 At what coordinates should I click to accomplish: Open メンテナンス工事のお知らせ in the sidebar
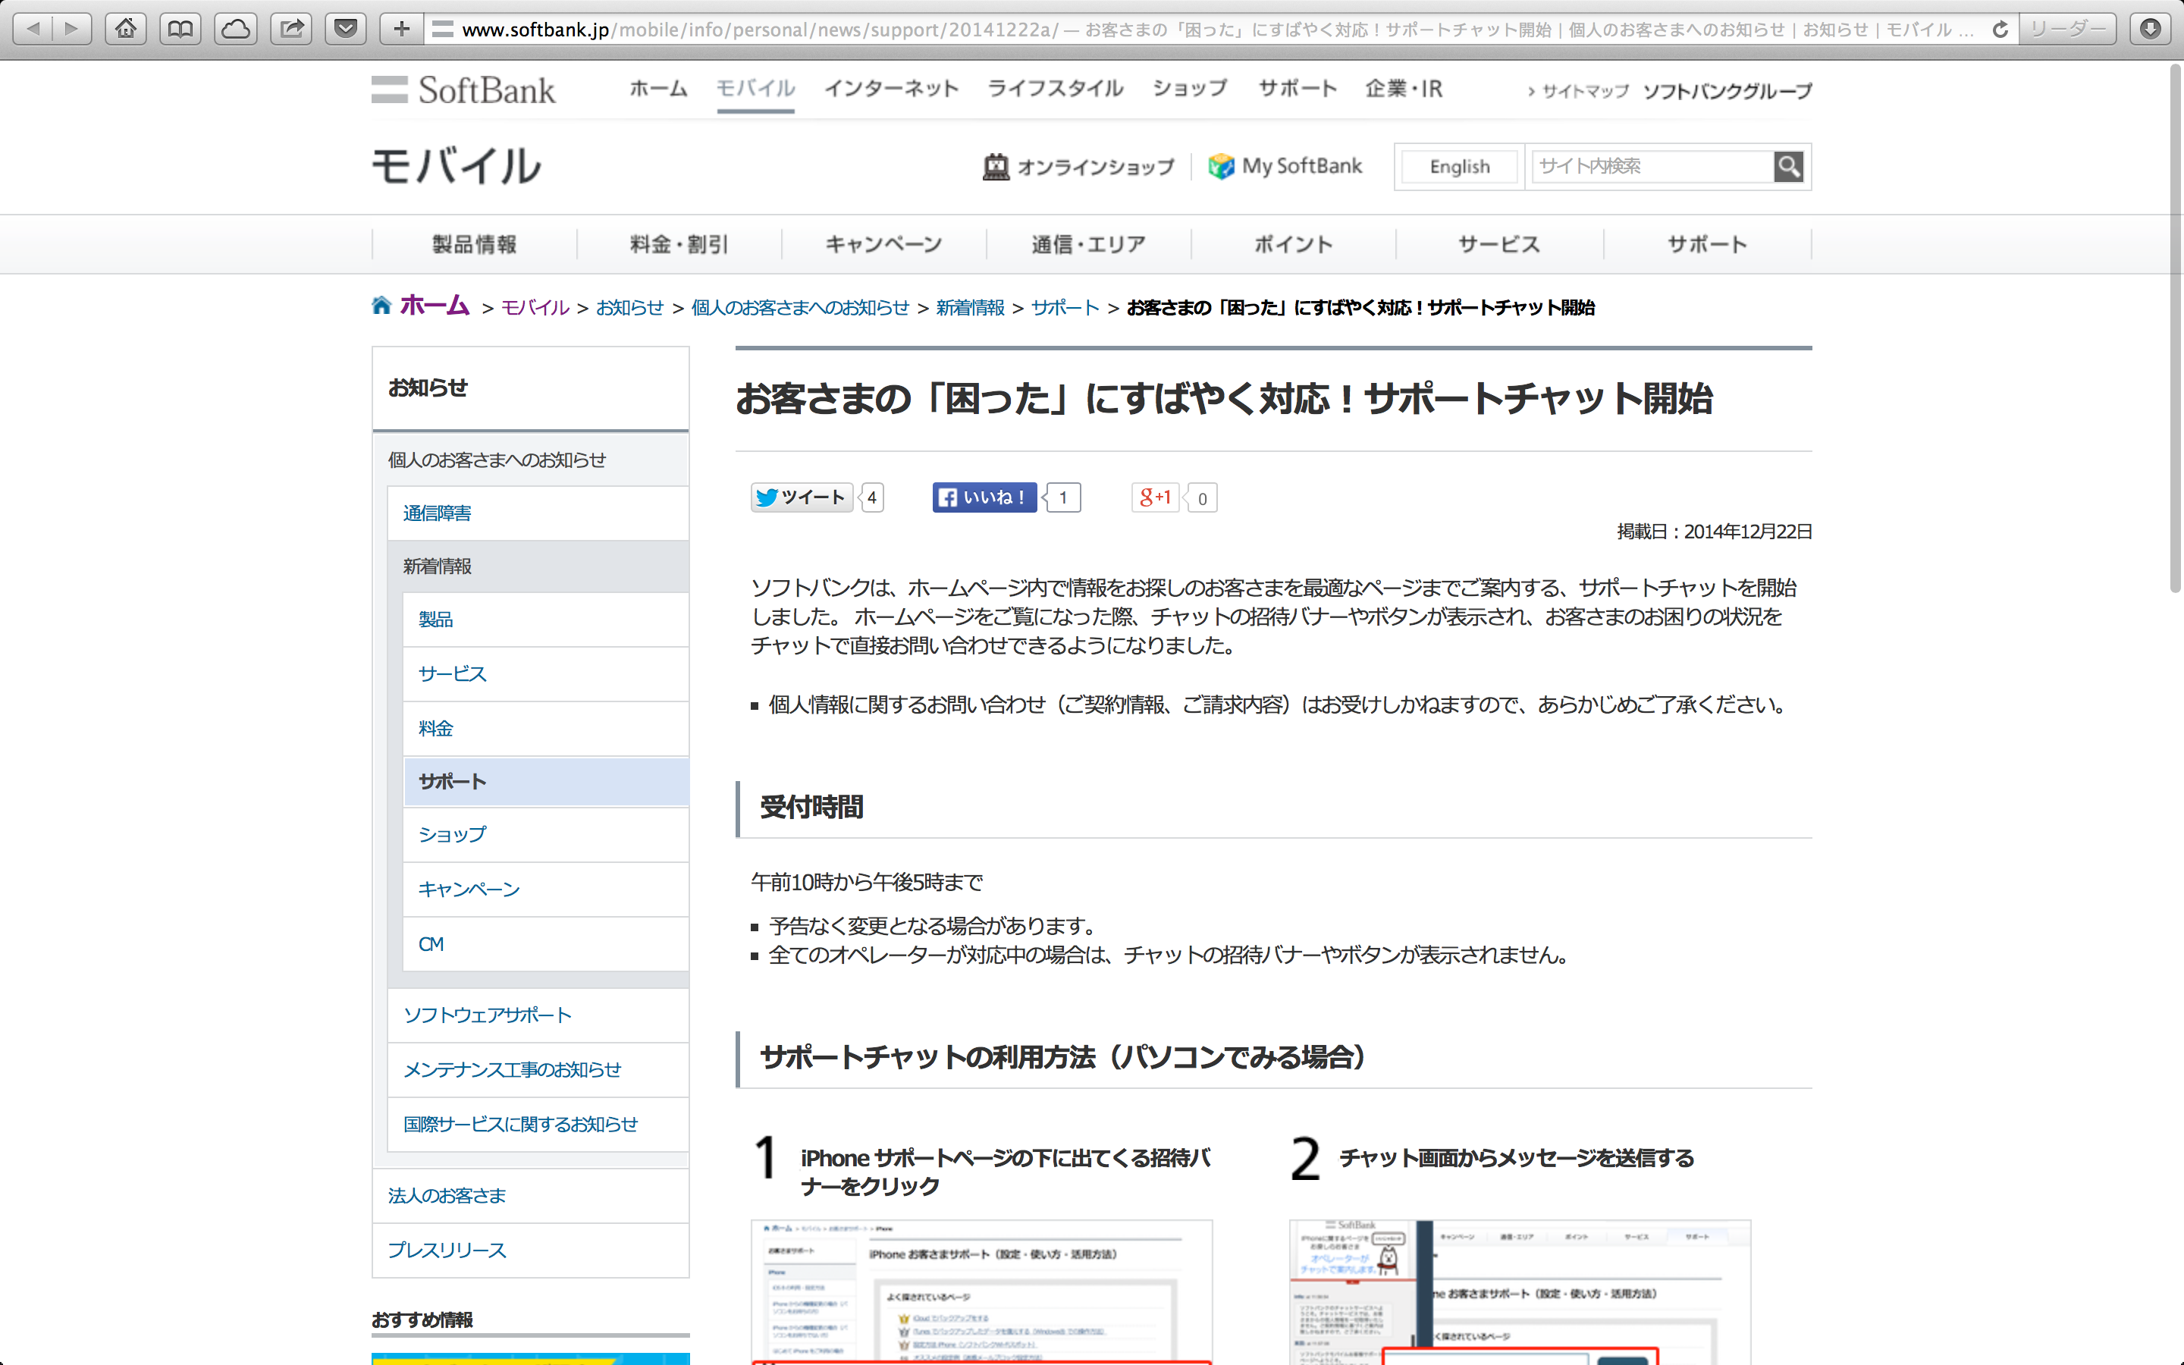538,1070
